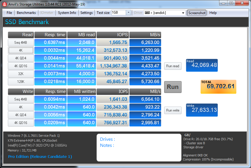The image size is (251, 168).
Task: Click System Info in the toolbar
Action: pos(67,13)
